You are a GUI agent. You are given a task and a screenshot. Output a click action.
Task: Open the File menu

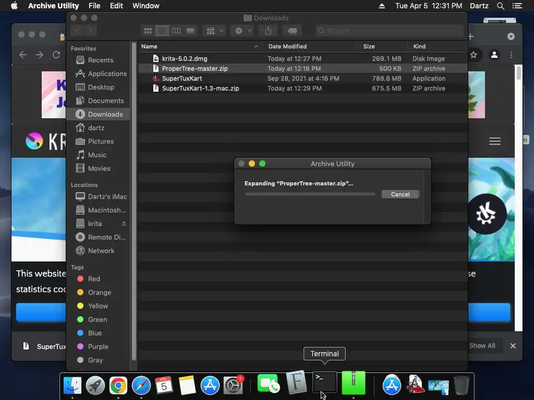(x=94, y=6)
